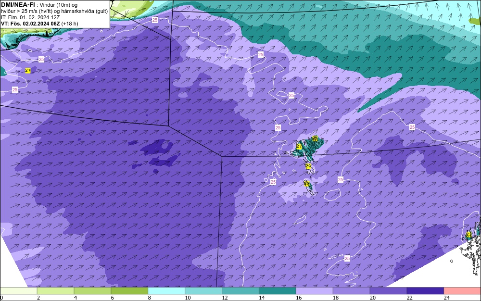The image size is (481, 301).
Task: Click the 18–20 m/s purple legend swatch
Action: pyautogui.click(x=351, y=291)
